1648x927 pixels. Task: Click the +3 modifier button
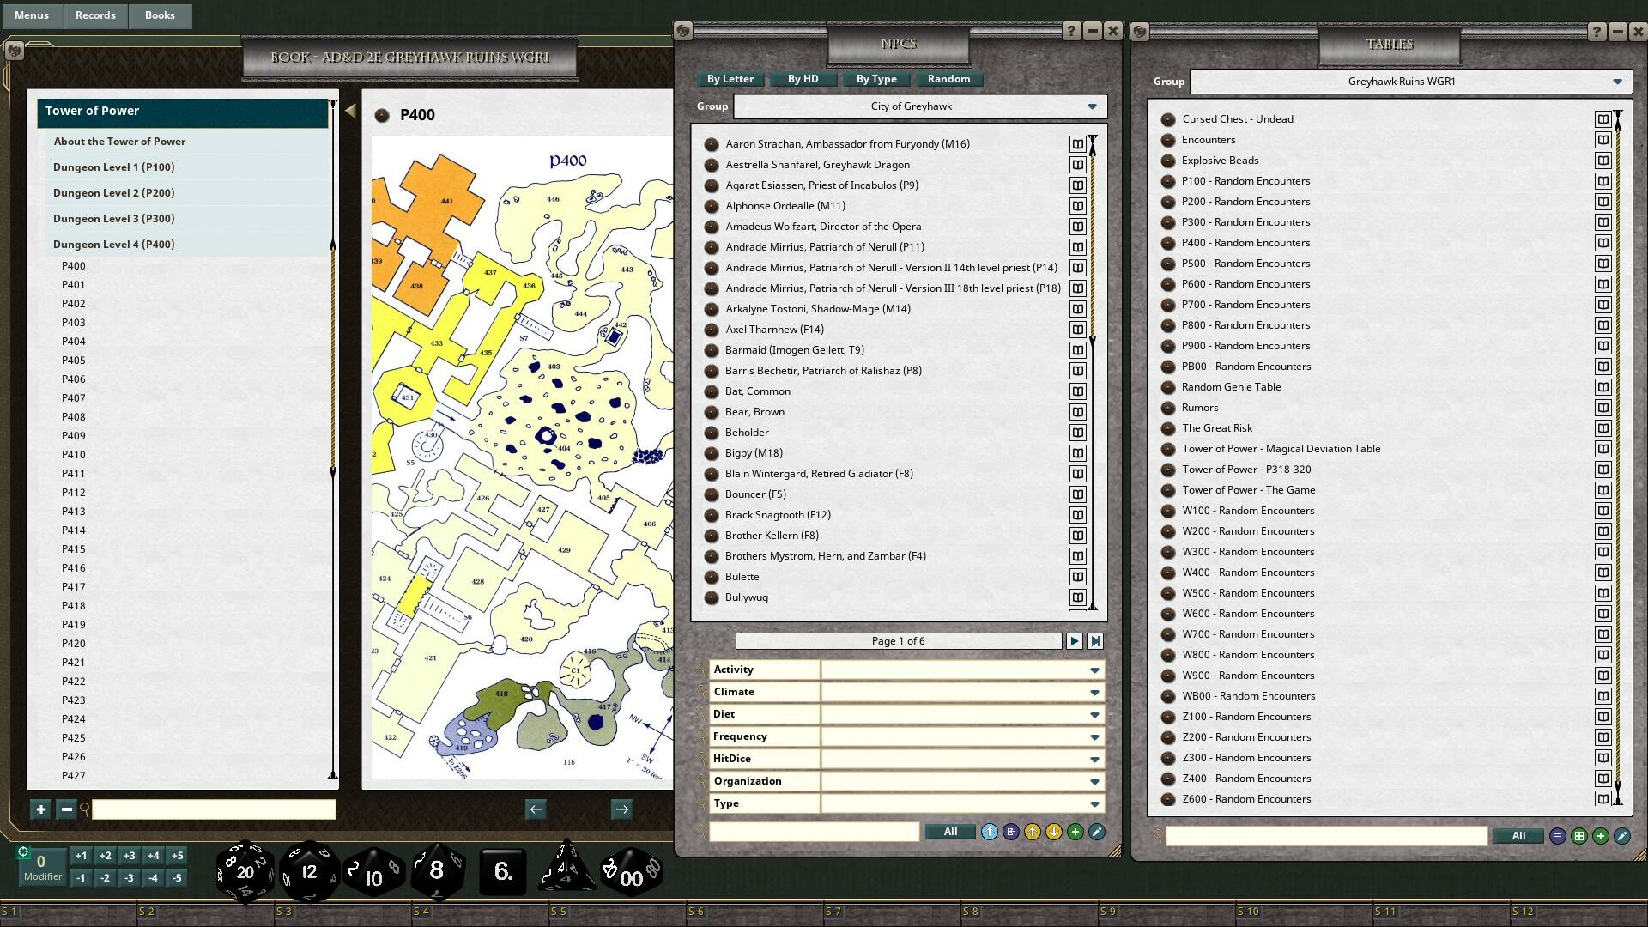pyautogui.click(x=129, y=855)
